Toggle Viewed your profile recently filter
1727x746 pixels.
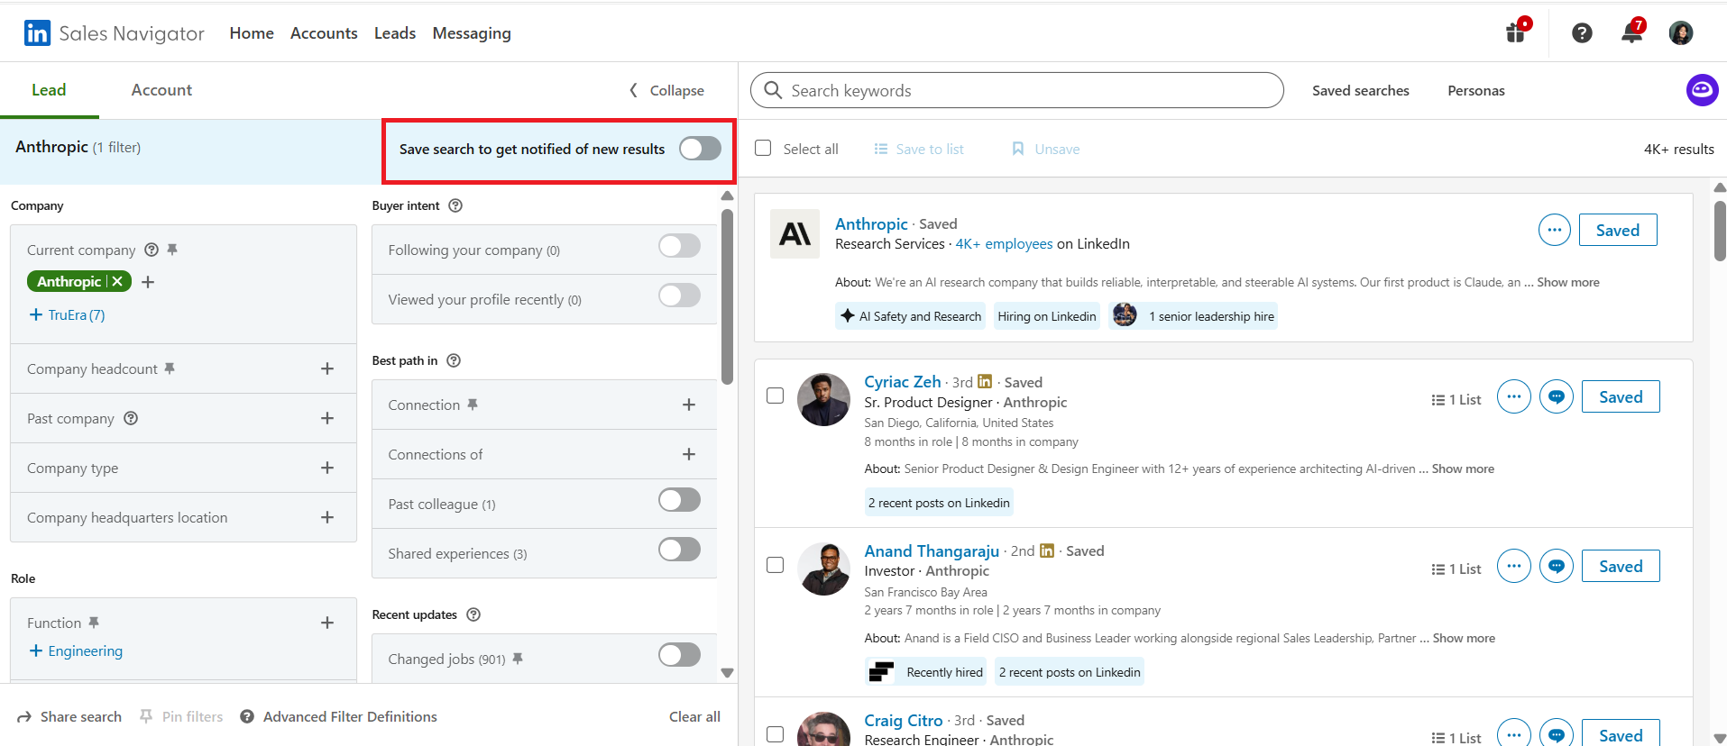[x=679, y=296]
